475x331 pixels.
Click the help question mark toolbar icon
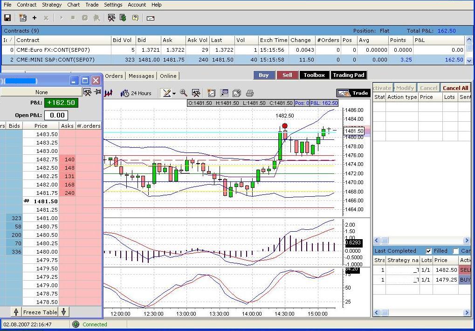[135, 18]
